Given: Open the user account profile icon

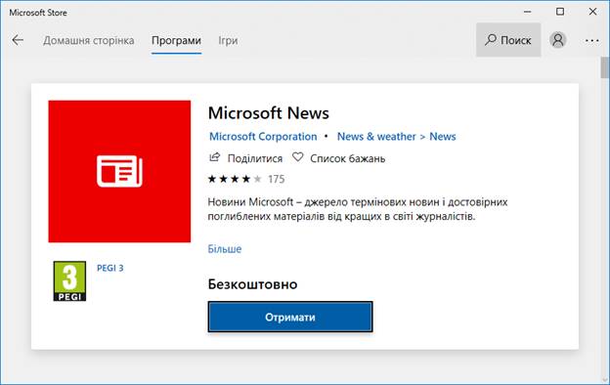Looking at the screenshot, I should (557, 40).
